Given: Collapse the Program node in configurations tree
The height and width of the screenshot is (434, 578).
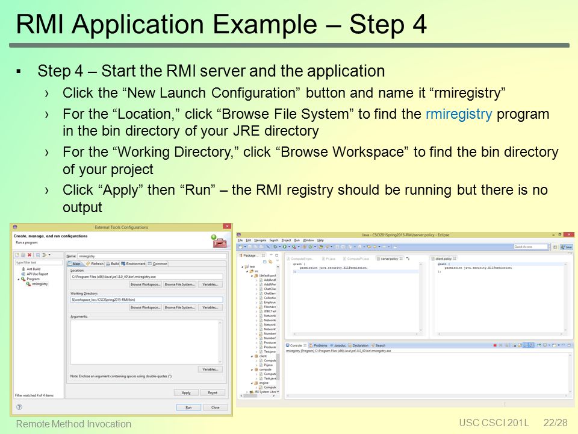Looking at the screenshot, I should pyautogui.click(x=19, y=279).
